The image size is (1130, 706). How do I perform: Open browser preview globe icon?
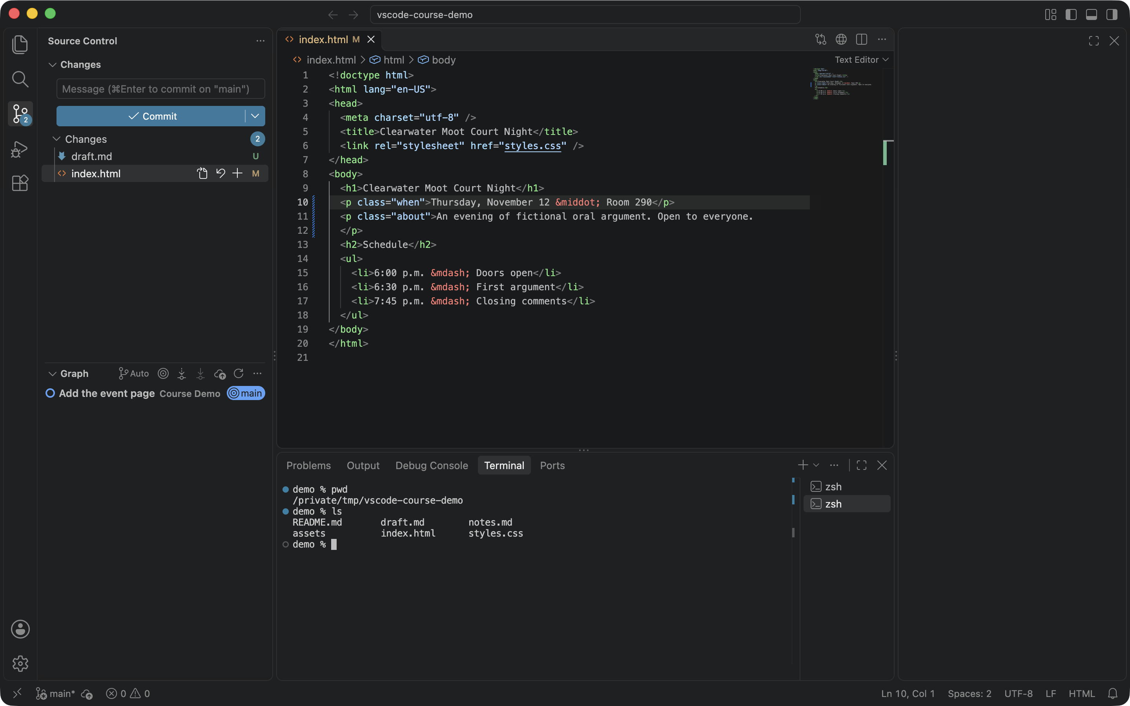(841, 40)
